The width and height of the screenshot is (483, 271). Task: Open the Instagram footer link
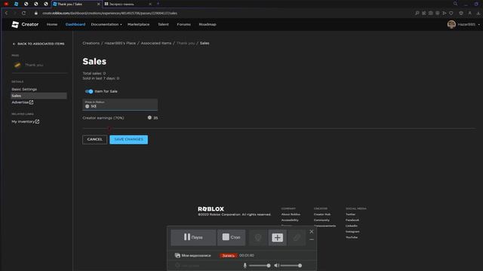(x=352, y=232)
